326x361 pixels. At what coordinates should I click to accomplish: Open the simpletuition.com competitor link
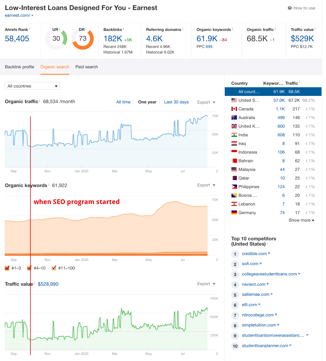tap(259, 325)
